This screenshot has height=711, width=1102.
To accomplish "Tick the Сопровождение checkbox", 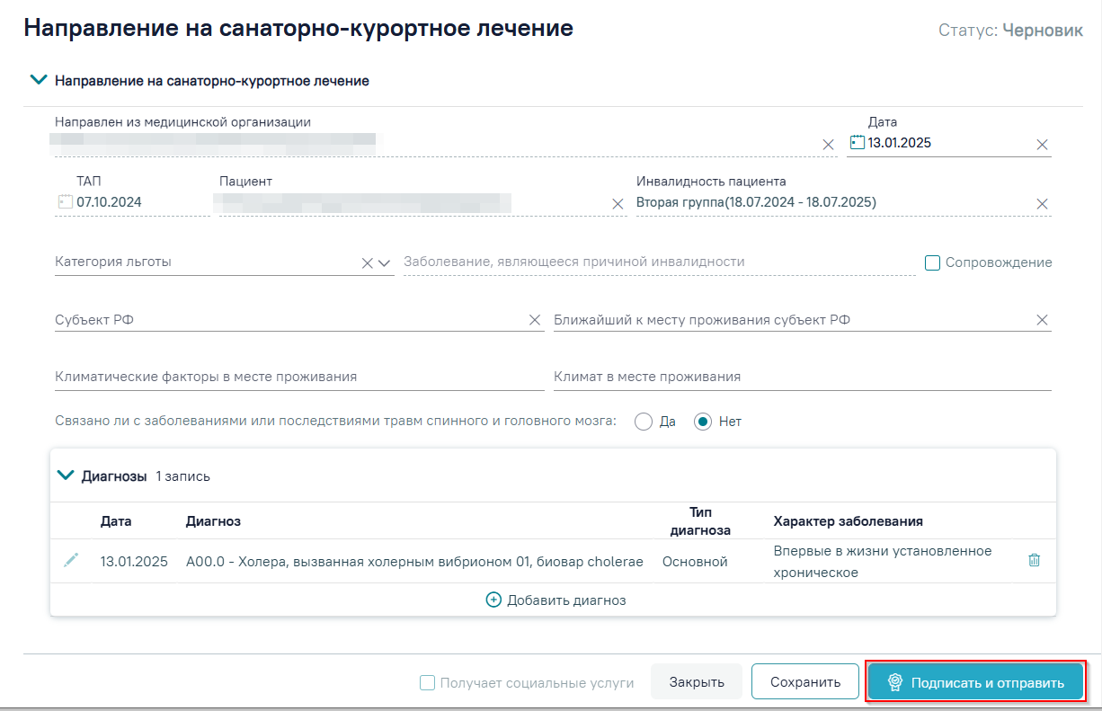I will [932, 262].
